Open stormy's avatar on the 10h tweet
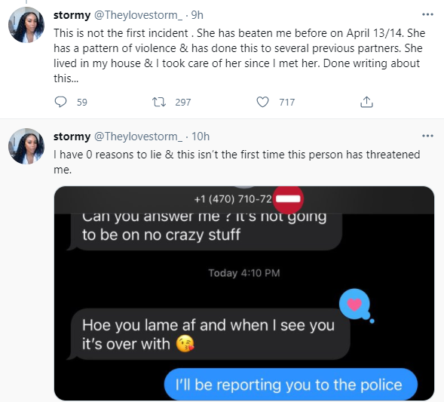Image resolution: width=444 pixels, height=402 pixels. 26,146
